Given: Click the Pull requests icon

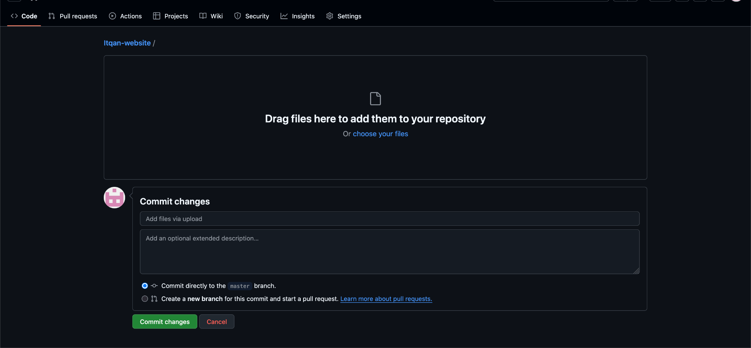Looking at the screenshot, I should click(x=52, y=16).
